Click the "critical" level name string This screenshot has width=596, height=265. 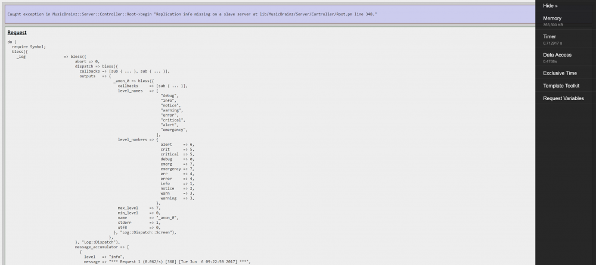(x=173, y=120)
